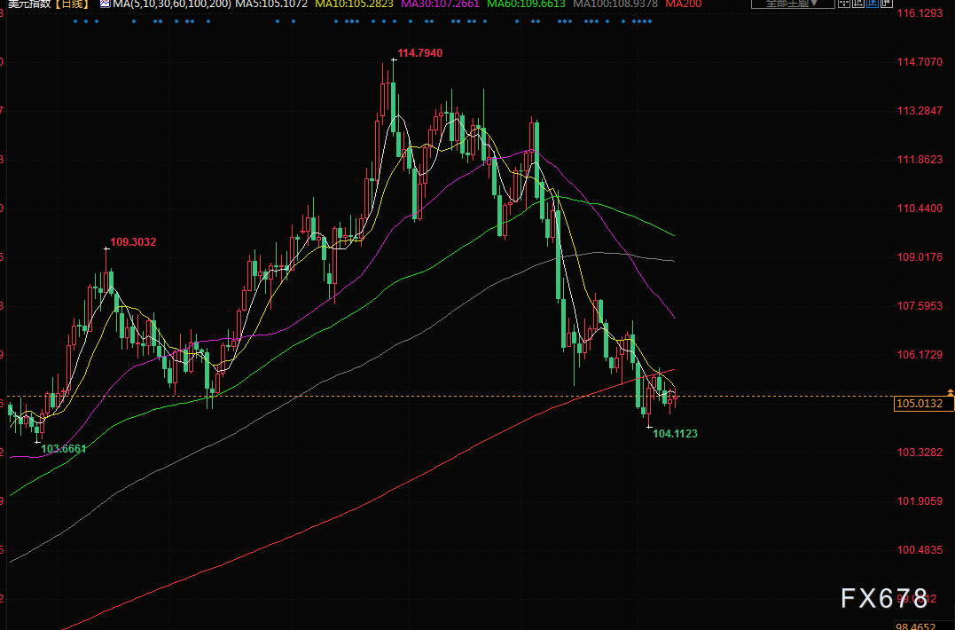Click the 日线 daily period label

(71, 4)
